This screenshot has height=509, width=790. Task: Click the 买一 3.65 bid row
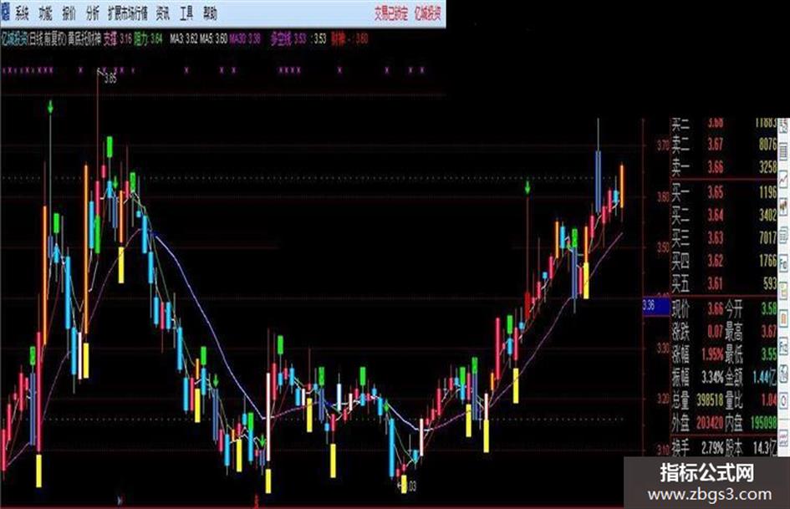coord(724,192)
